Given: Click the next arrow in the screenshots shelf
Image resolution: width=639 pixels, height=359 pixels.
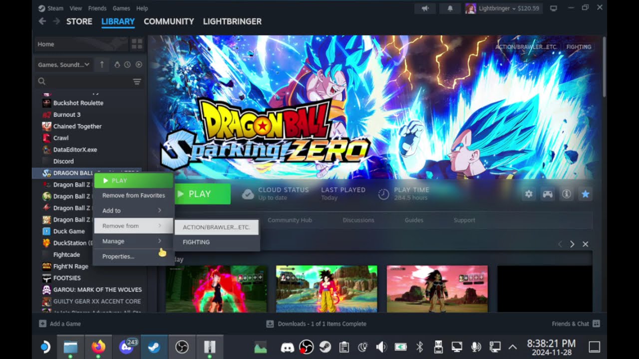Looking at the screenshot, I should tap(572, 244).
